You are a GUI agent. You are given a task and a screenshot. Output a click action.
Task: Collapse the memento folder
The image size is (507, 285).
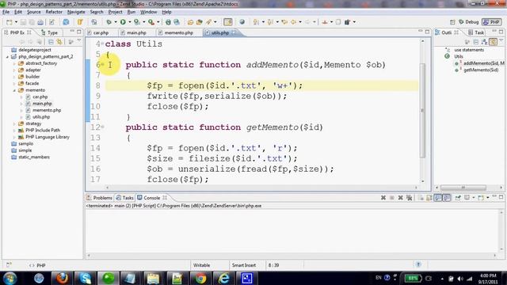click(x=14, y=90)
